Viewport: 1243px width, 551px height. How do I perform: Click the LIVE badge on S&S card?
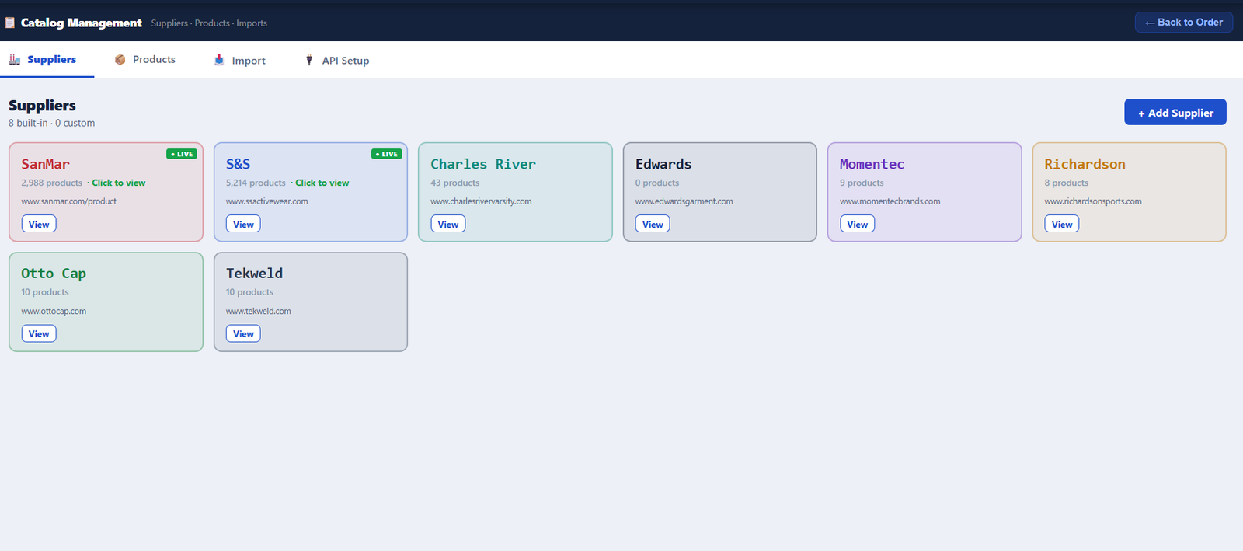pyautogui.click(x=386, y=154)
